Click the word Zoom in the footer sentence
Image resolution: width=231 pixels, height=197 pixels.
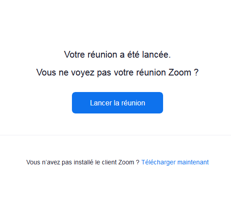point(126,162)
